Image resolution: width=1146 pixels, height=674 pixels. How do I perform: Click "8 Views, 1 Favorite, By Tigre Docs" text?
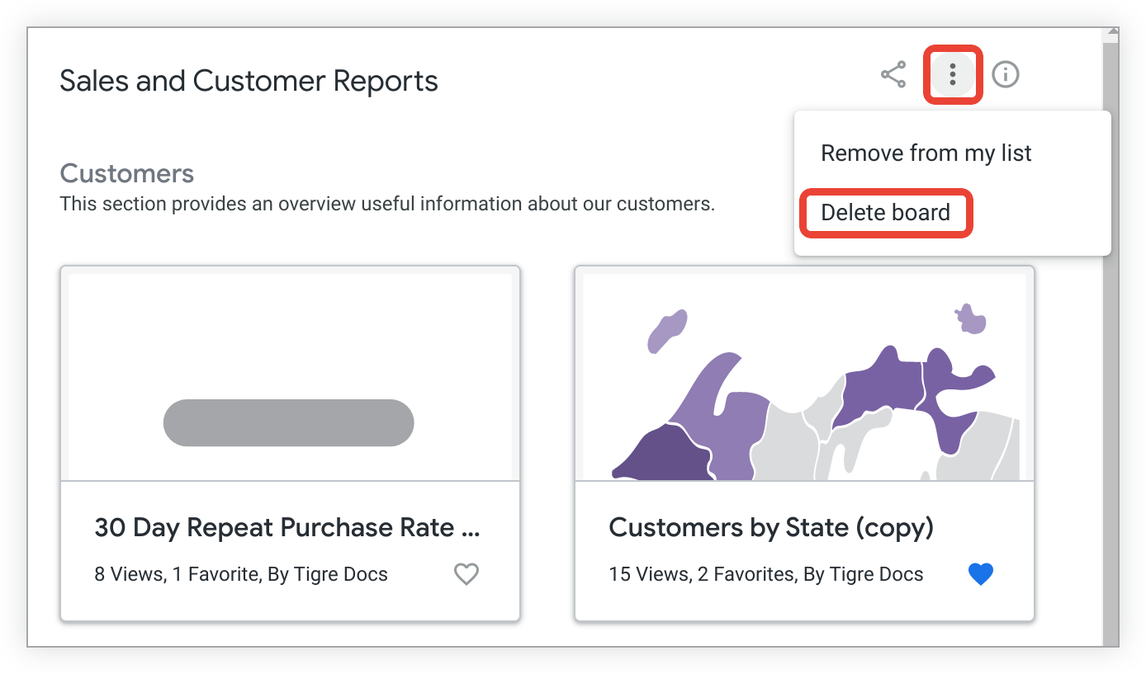[241, 574]
